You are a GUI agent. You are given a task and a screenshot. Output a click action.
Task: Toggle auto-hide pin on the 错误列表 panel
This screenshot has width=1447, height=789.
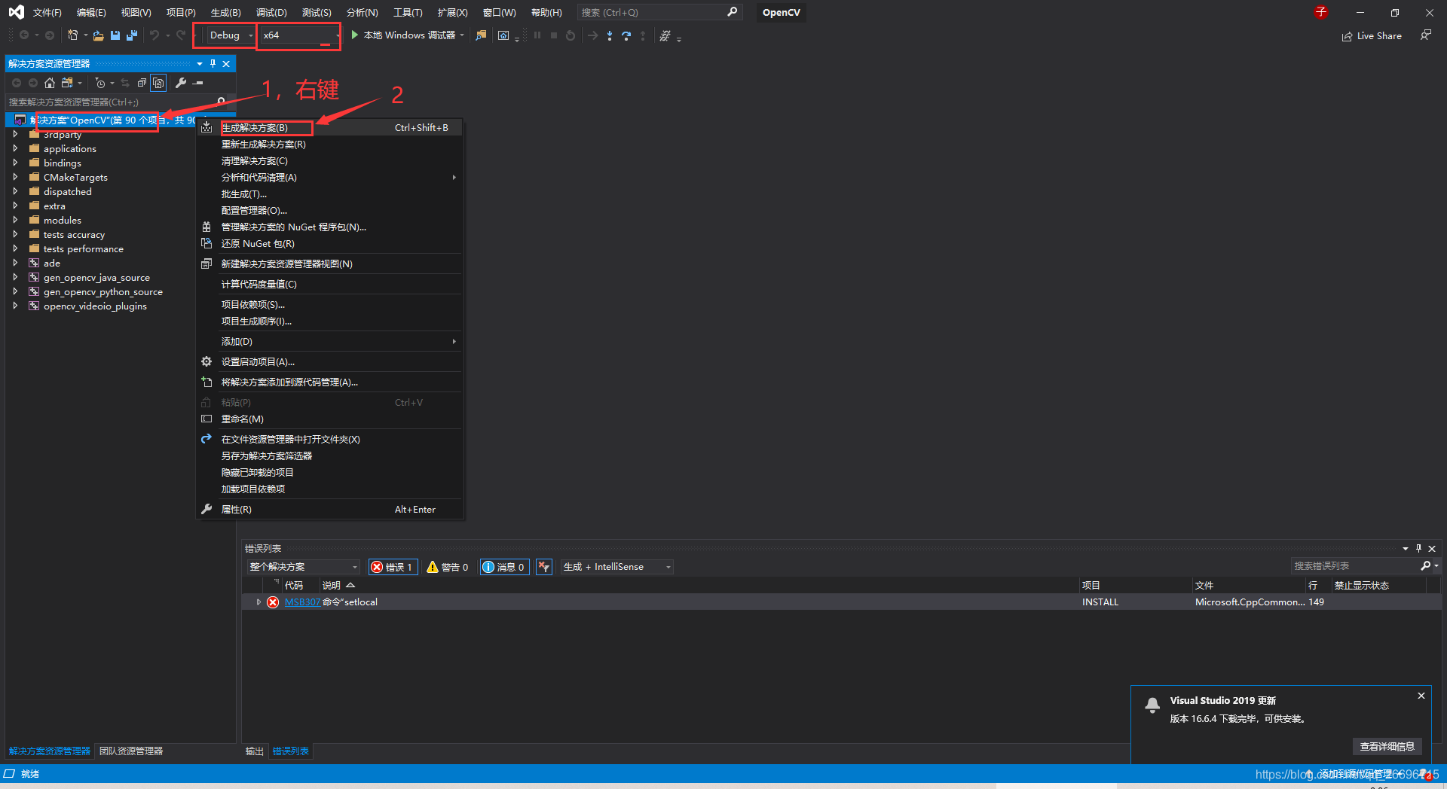1418,549
